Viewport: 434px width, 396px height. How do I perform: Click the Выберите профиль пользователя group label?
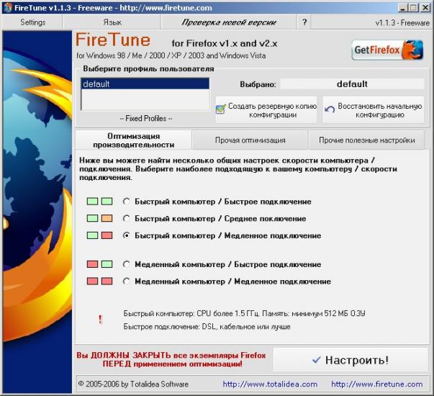[148, 68]
